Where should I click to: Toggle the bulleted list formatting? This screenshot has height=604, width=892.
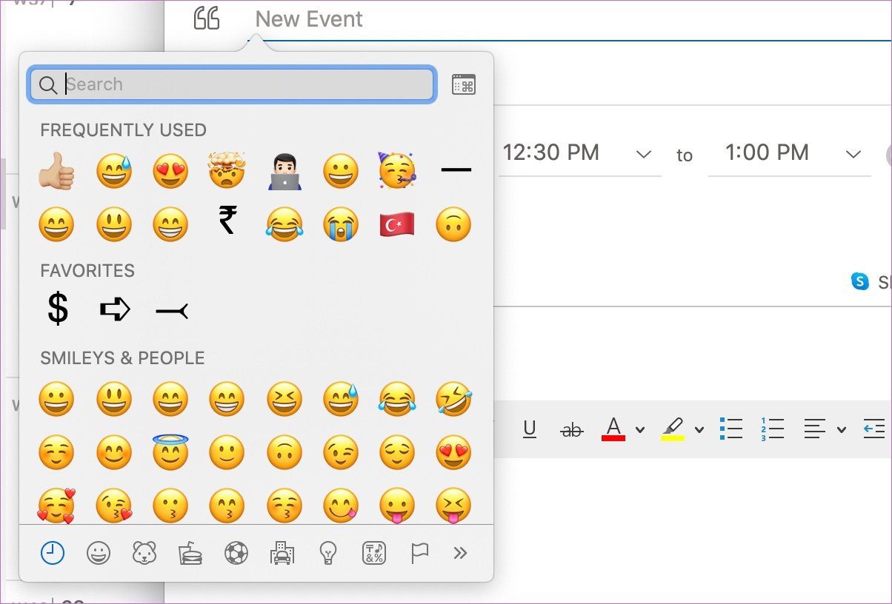(x=731, y=429)
